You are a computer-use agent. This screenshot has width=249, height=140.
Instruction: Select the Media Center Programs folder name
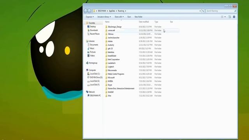coord(116,74)
